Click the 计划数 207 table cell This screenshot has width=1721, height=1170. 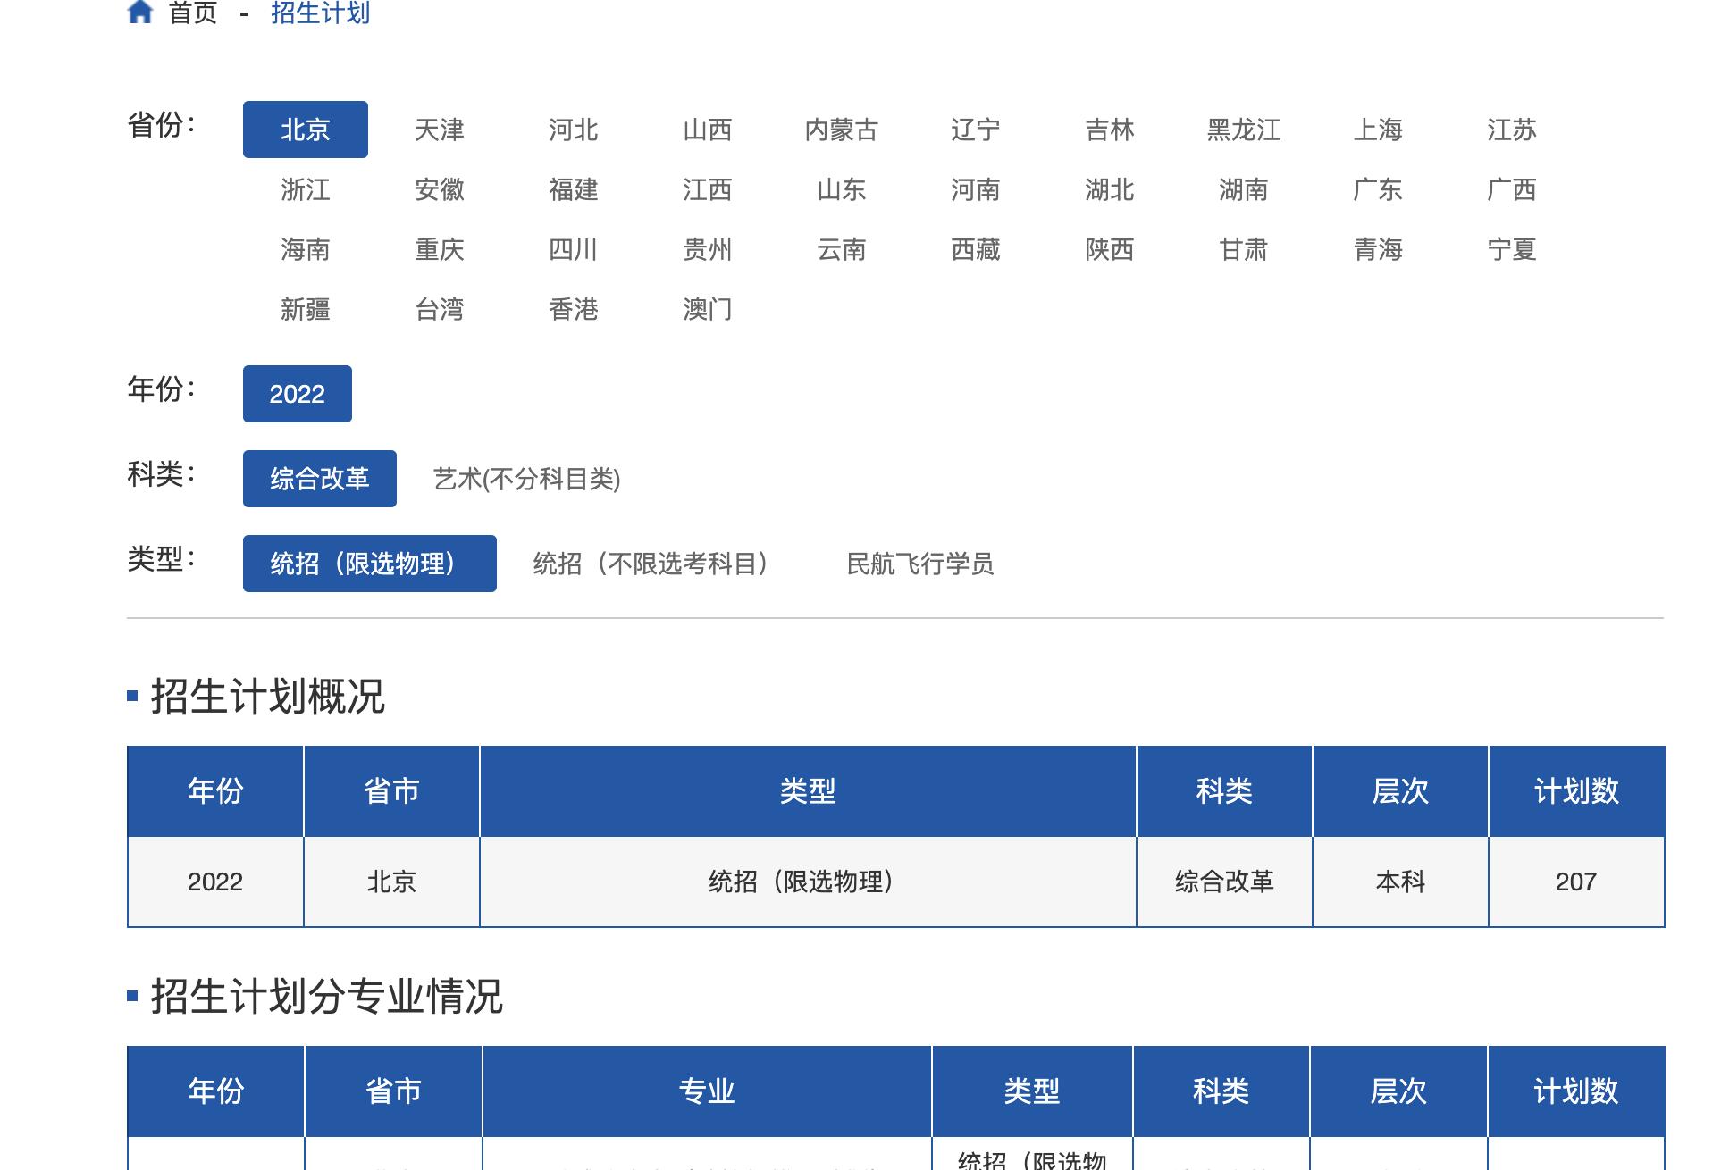pyautogui.click(x=1577, y=882)
